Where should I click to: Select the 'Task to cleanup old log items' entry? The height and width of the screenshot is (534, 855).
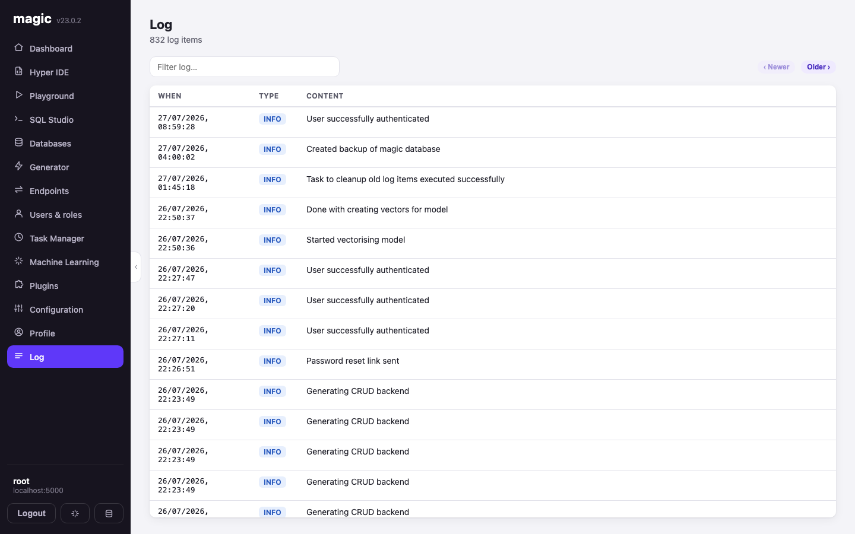(x=493, y=183)
